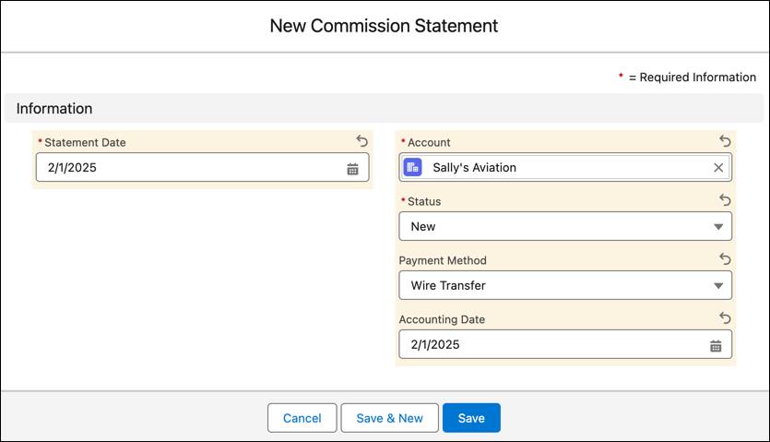Click the Information section header
This screenshot has height=442, width=770.
(55, 109)
